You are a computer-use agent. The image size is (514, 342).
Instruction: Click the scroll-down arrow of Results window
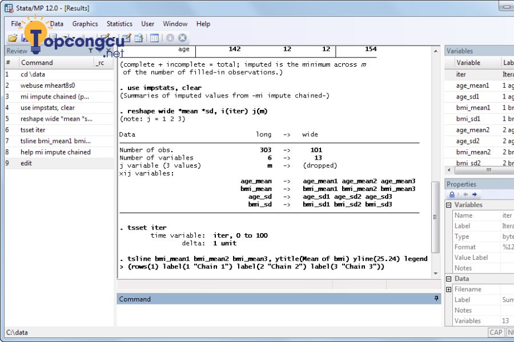coord(435,274)
